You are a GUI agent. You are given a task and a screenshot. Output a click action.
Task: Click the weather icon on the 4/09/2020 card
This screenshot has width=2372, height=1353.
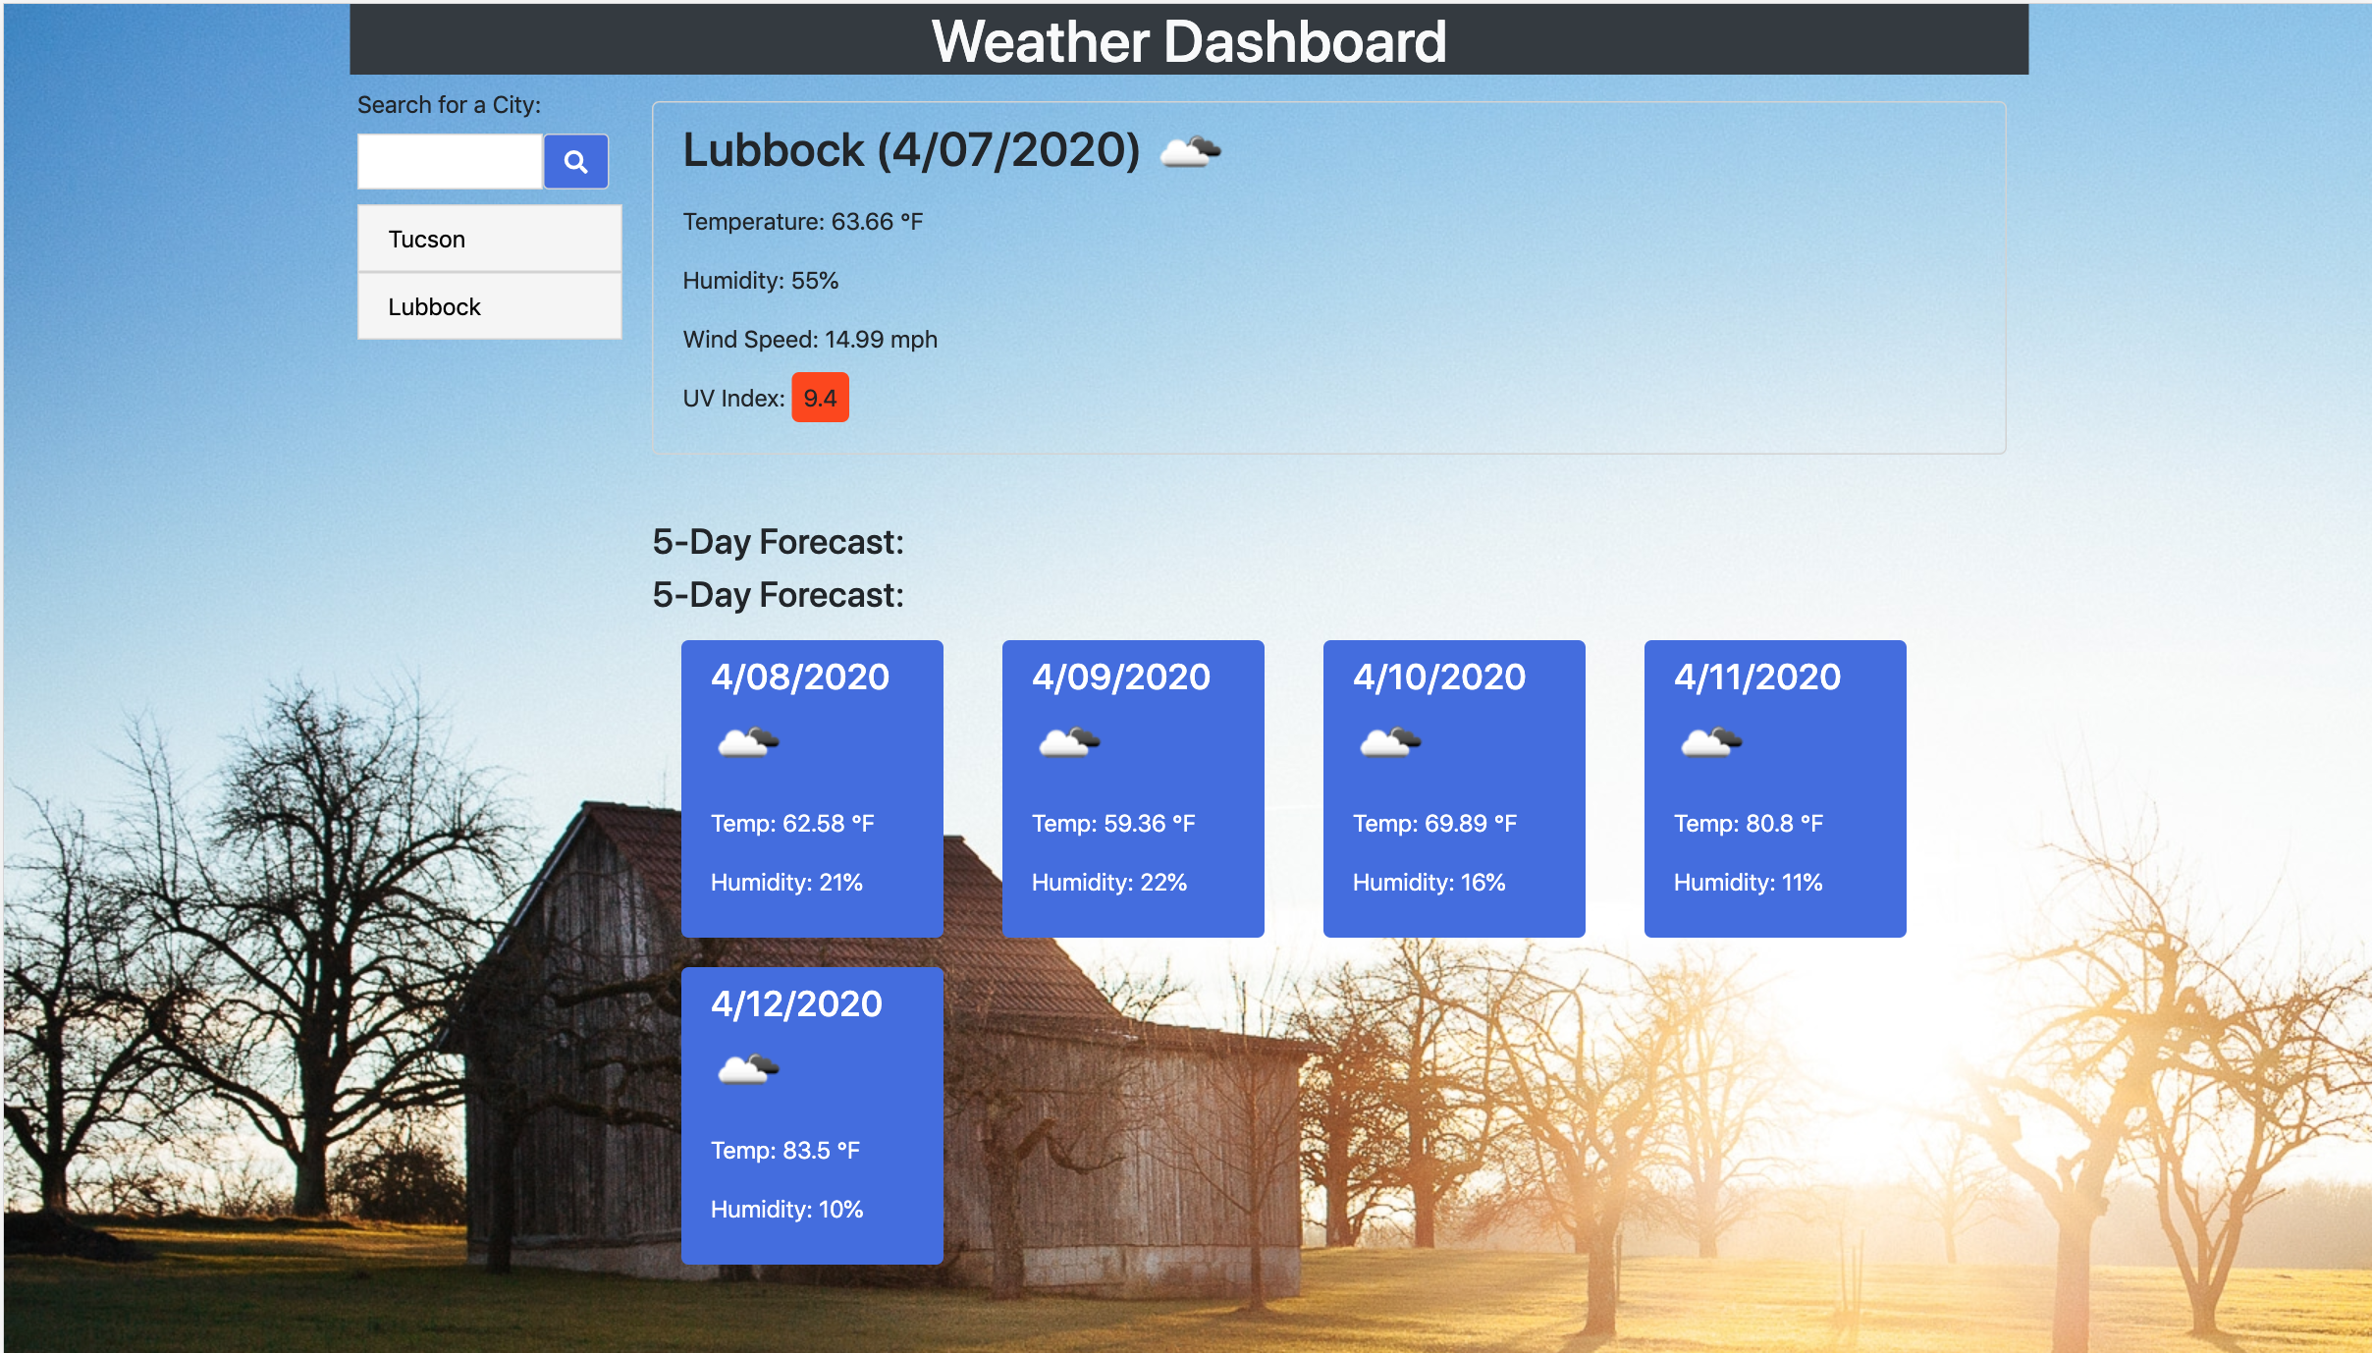tap(1069, 743)
